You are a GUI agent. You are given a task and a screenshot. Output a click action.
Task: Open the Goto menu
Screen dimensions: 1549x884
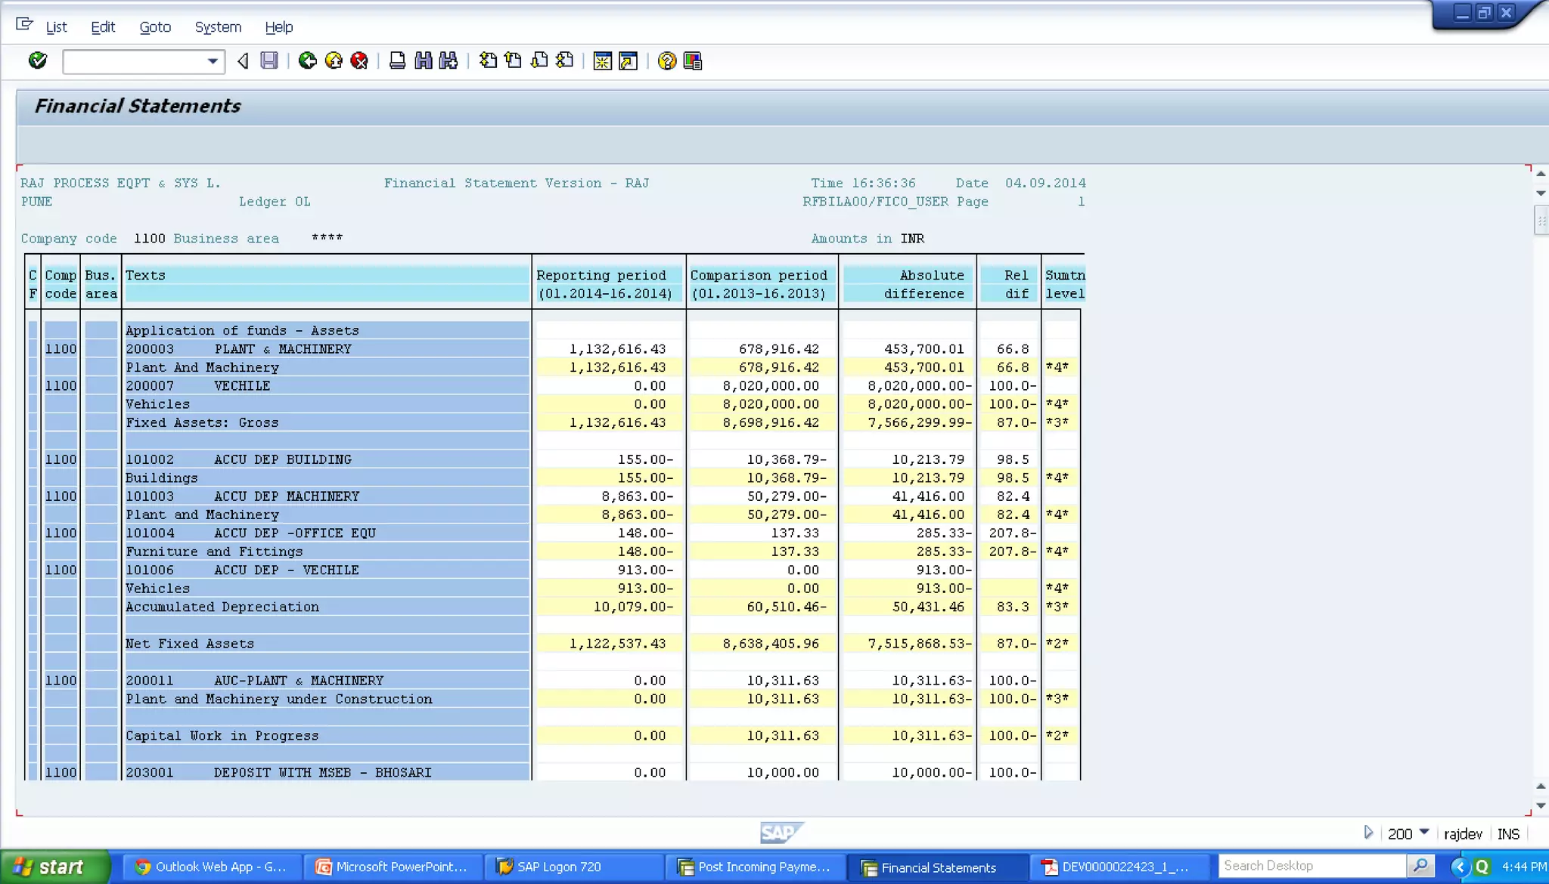(155, 27)
